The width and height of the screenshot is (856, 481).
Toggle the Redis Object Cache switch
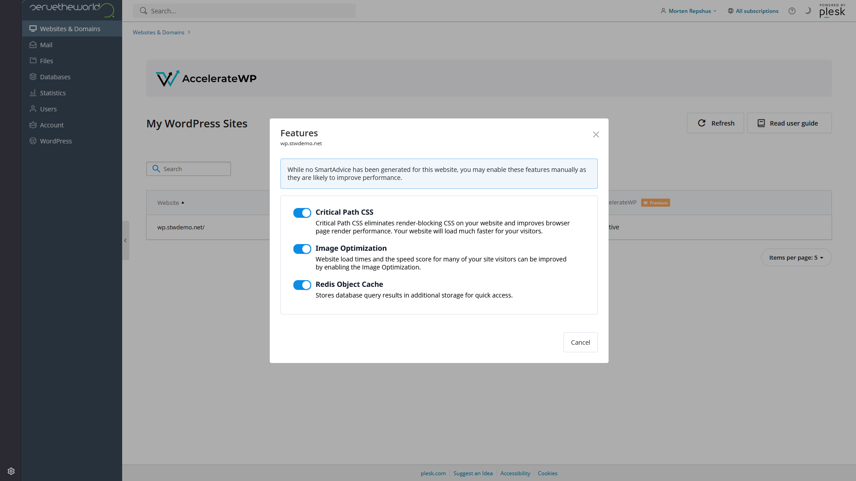point(302,285)
